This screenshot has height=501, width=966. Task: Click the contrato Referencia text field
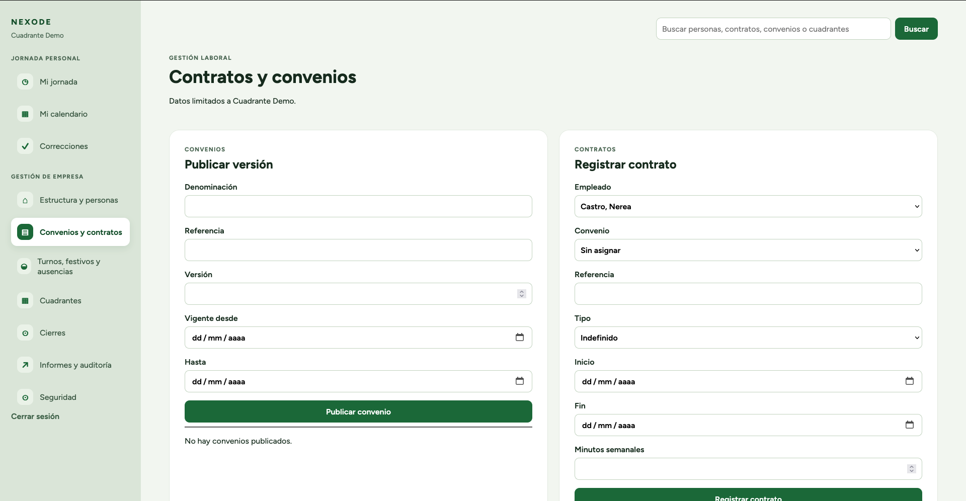pyautogui.click(x=748, y=294)
